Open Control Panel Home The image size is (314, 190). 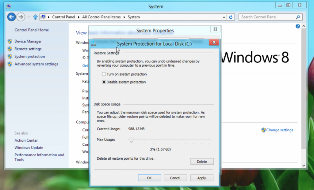coord(32,30)
